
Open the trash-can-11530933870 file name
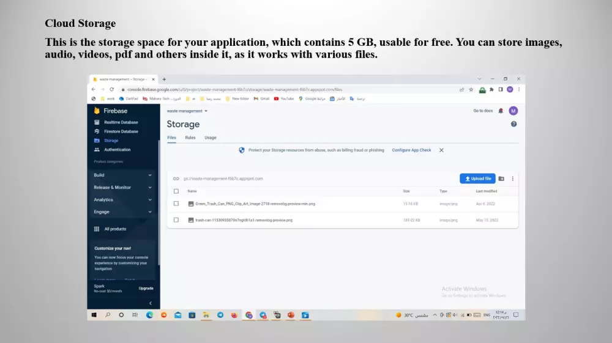pos(244,220)
